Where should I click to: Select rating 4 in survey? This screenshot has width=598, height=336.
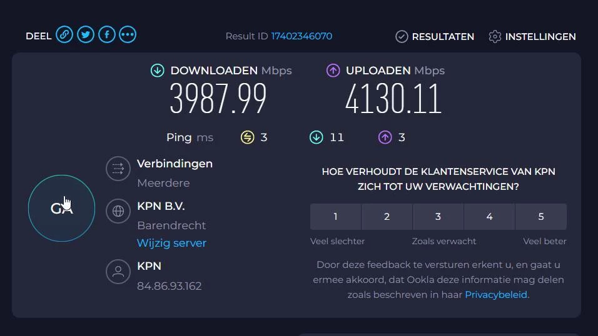(x=489, y=217)
